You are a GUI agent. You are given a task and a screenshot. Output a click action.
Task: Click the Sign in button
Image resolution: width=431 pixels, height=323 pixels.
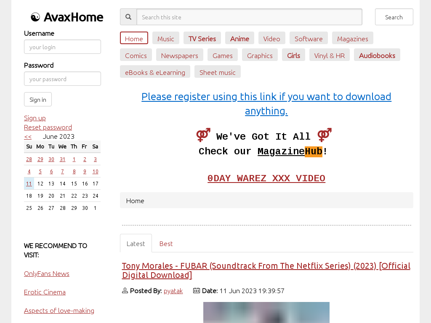(38, 99)
